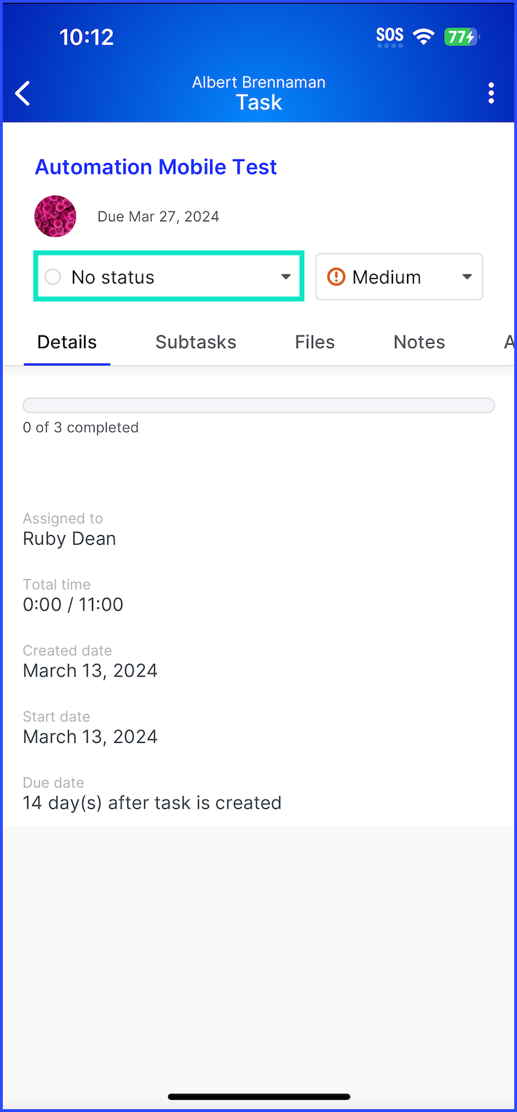Open the Notes tab
This screenshot has width=517, height=1112.
[x=419, y=342]
